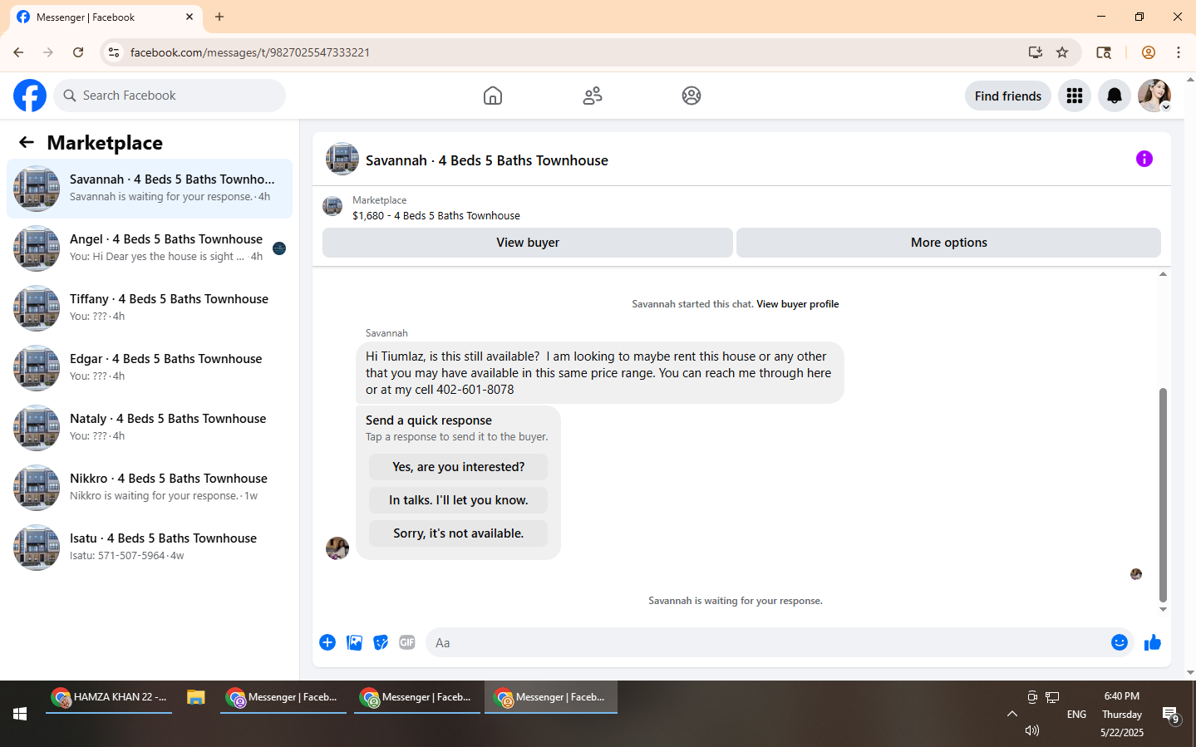Click the View buyer button
This screenshot has height=747, width=1196.
pyautogui.click(x=528, y=243)
